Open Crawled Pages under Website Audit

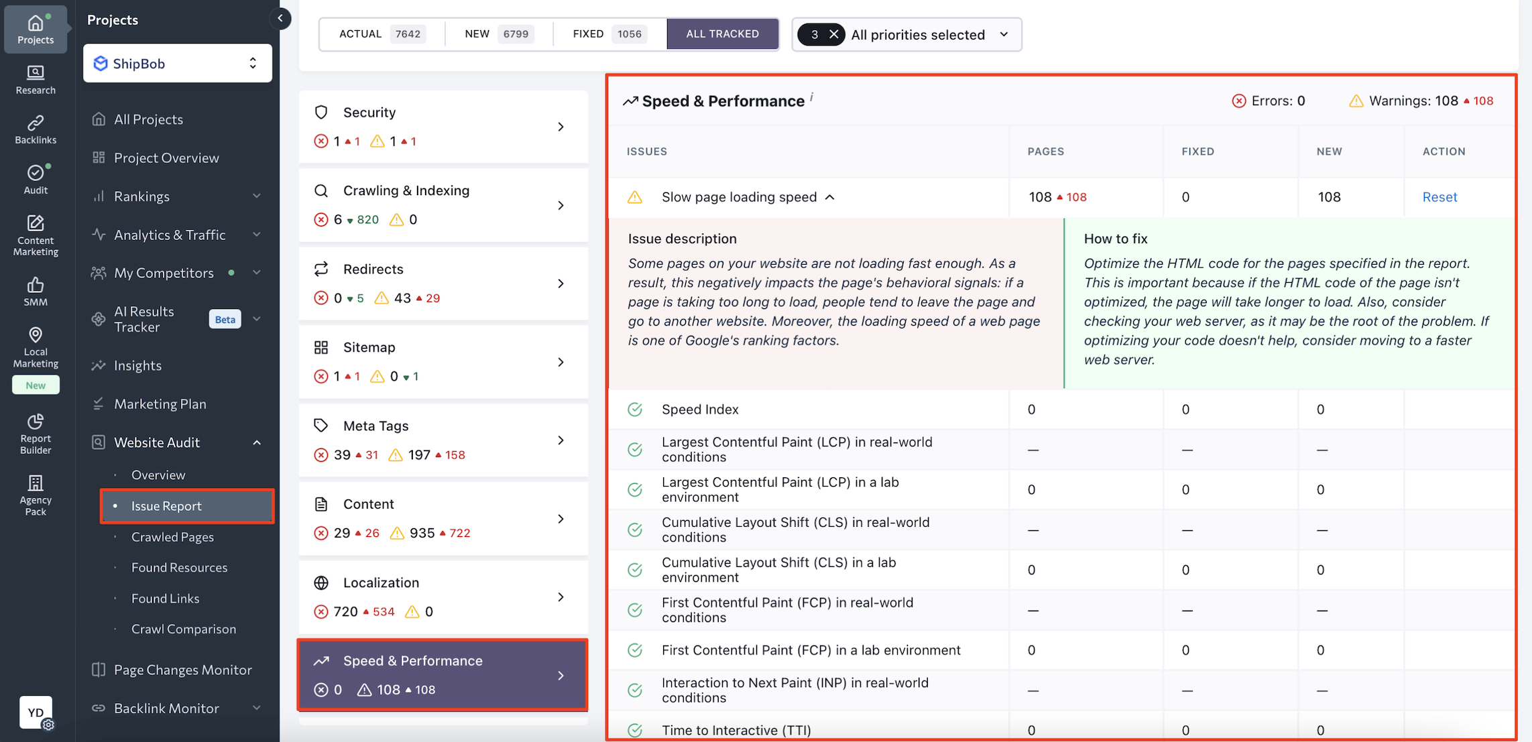172,536
